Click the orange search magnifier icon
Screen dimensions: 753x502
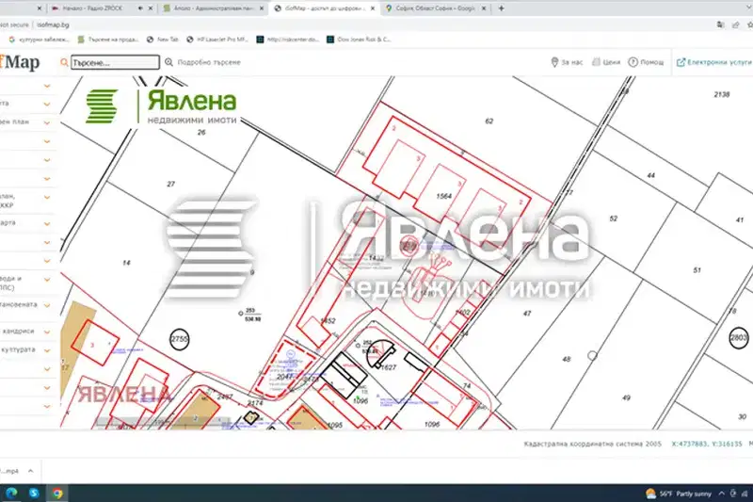click(64, 62)
